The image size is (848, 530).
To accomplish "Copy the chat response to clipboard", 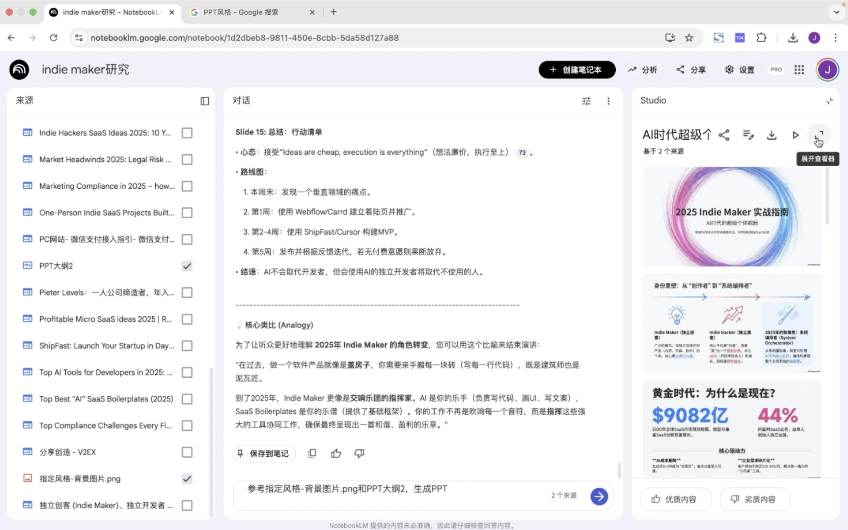I will [x=311, y=453].
